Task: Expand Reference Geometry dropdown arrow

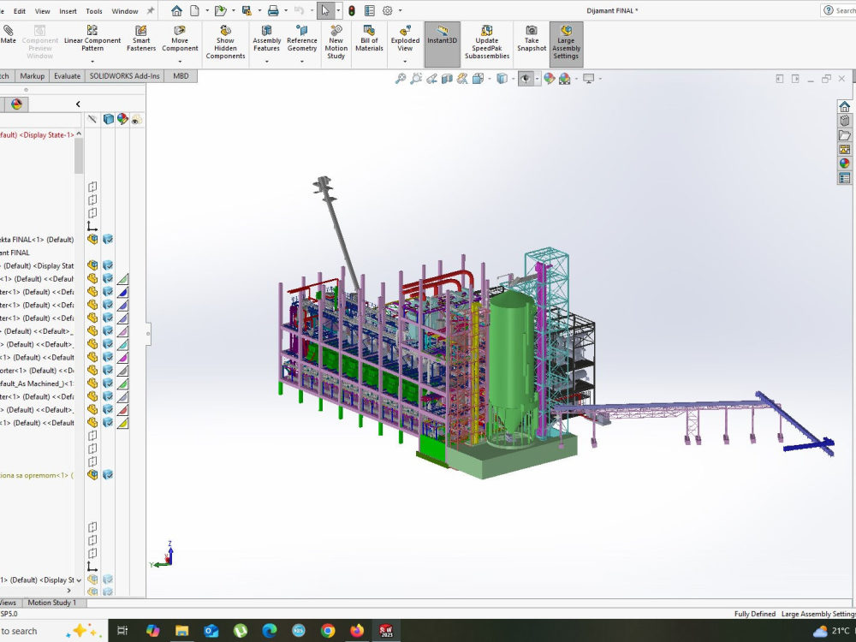Action: coord(302,62)
